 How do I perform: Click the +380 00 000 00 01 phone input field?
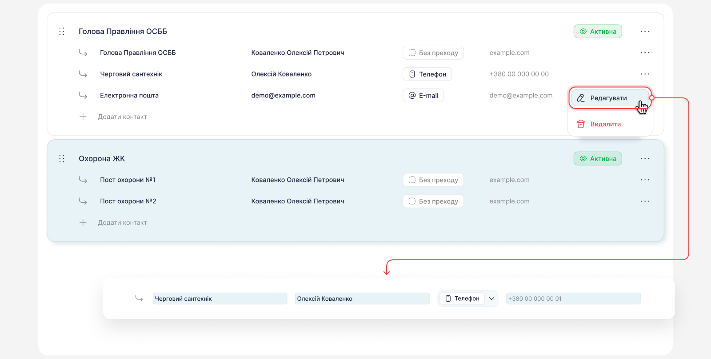coord(573,298)
